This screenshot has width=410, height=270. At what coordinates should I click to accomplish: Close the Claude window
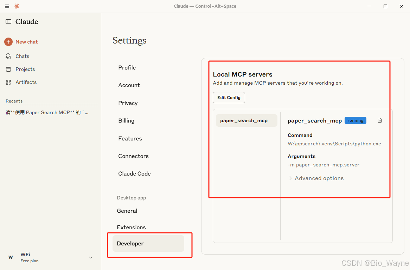pos(401,6)
